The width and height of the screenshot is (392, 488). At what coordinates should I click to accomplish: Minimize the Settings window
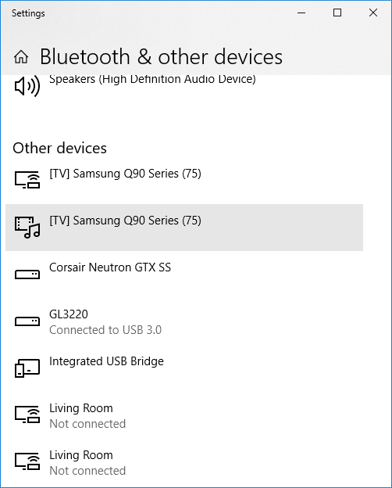pyautogui.click(x=301, y=13)
